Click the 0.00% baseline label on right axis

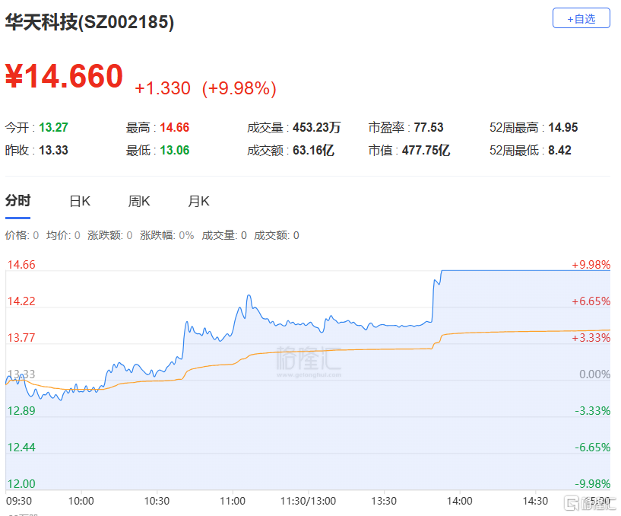tap(595, 374)
